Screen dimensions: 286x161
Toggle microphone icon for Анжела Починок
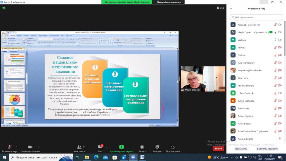(275, 25)
